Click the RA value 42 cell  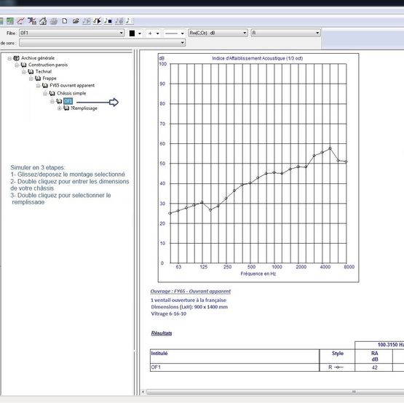pyautogui.click(x=374, y=367)
